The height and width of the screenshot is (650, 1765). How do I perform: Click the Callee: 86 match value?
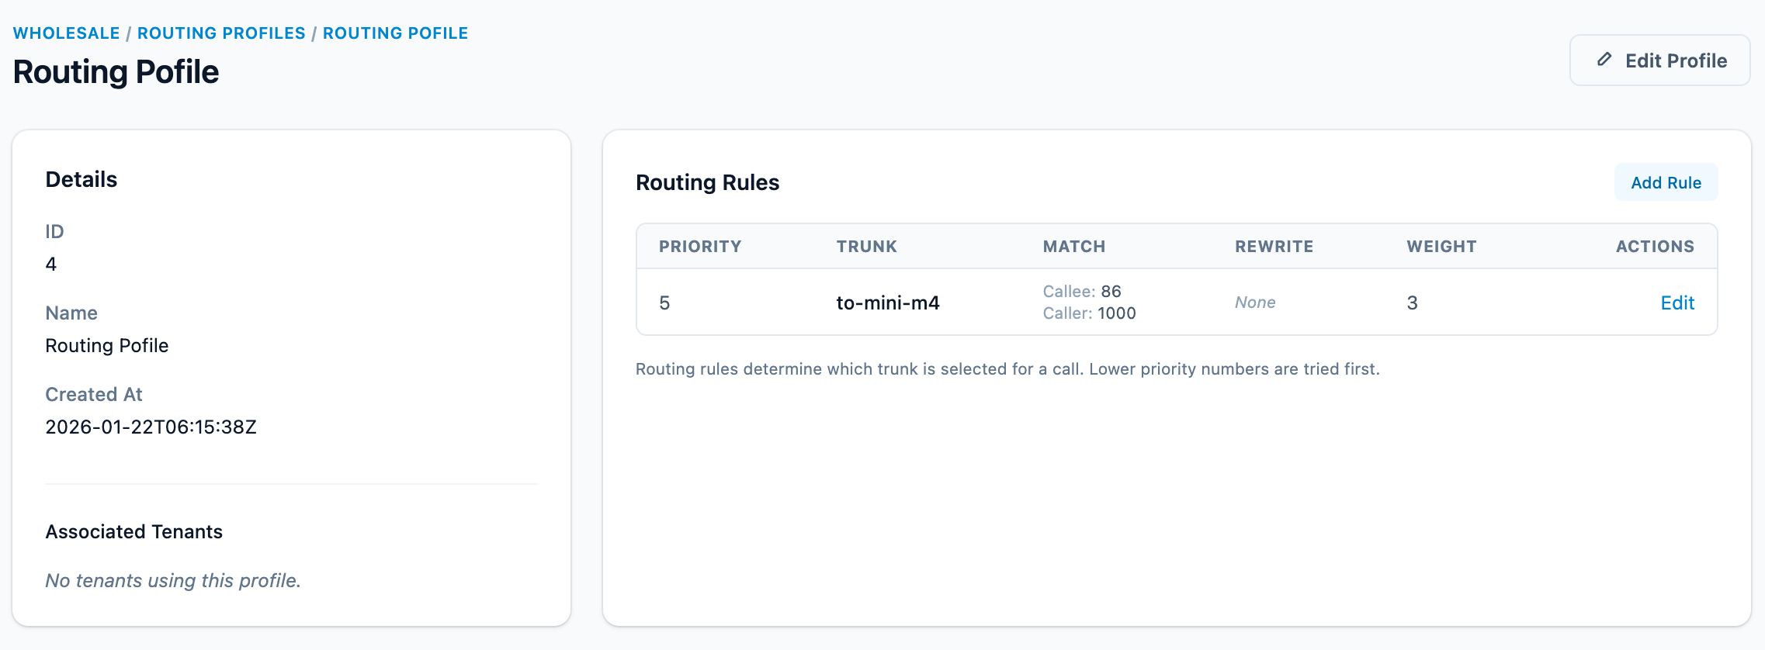click(1082, 292)
